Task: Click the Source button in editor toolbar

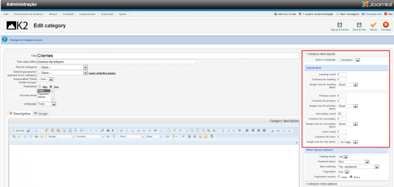Action: click(x=18, y=131)
